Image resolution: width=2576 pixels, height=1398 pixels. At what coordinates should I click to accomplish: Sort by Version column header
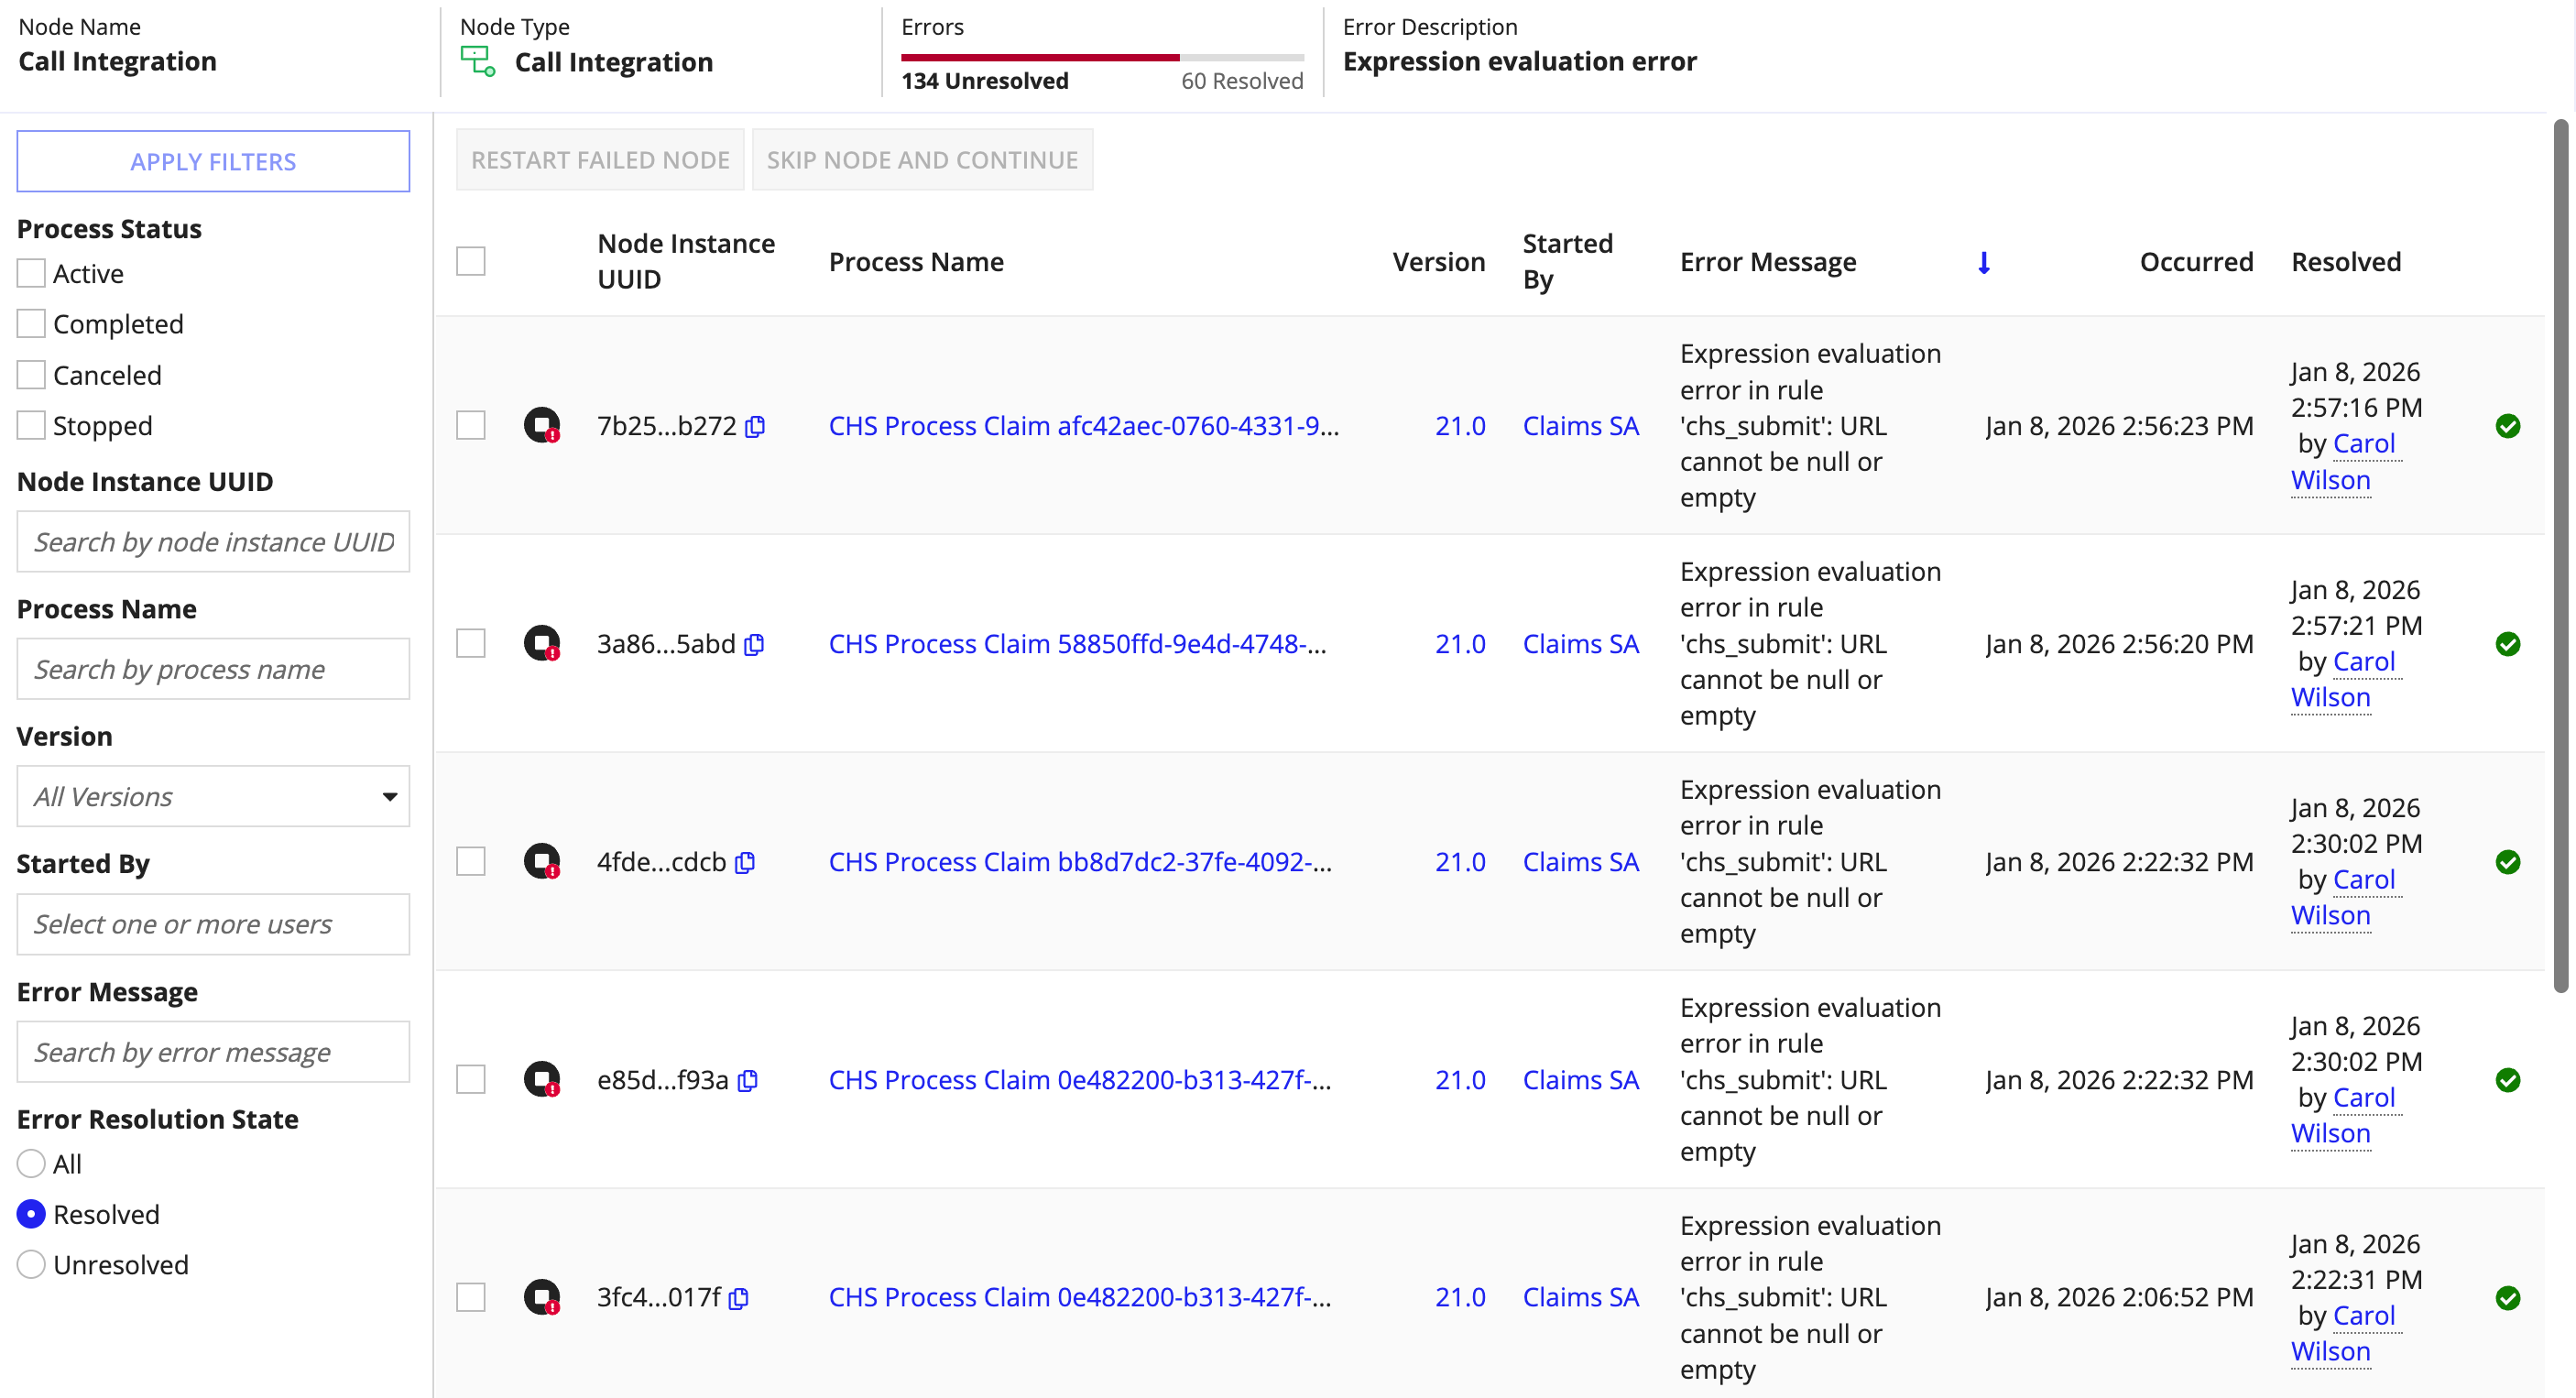tap(1438, 262)
